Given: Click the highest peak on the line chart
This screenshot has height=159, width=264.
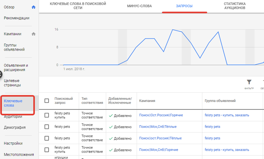Looking at the screenshot, I should 172,30.
